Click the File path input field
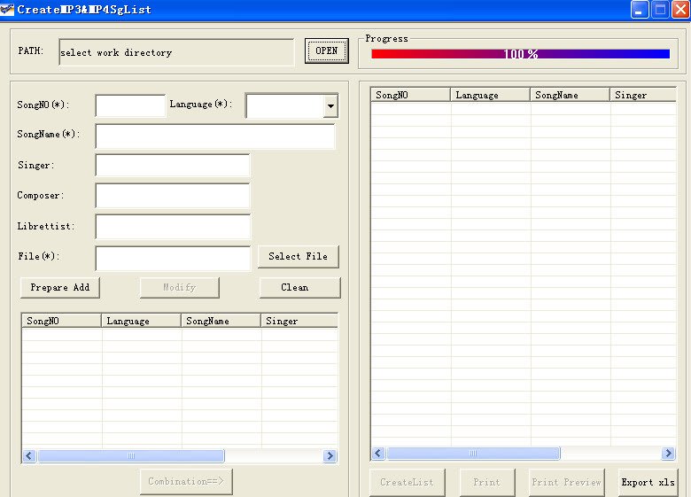This screenshot has width=691, height=497. click(173, 258)
